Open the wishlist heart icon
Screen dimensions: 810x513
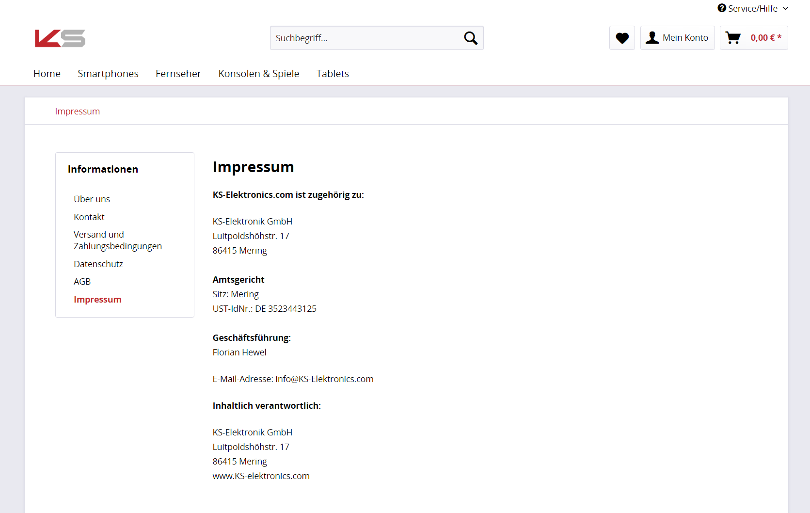click(x=622, y=38)
